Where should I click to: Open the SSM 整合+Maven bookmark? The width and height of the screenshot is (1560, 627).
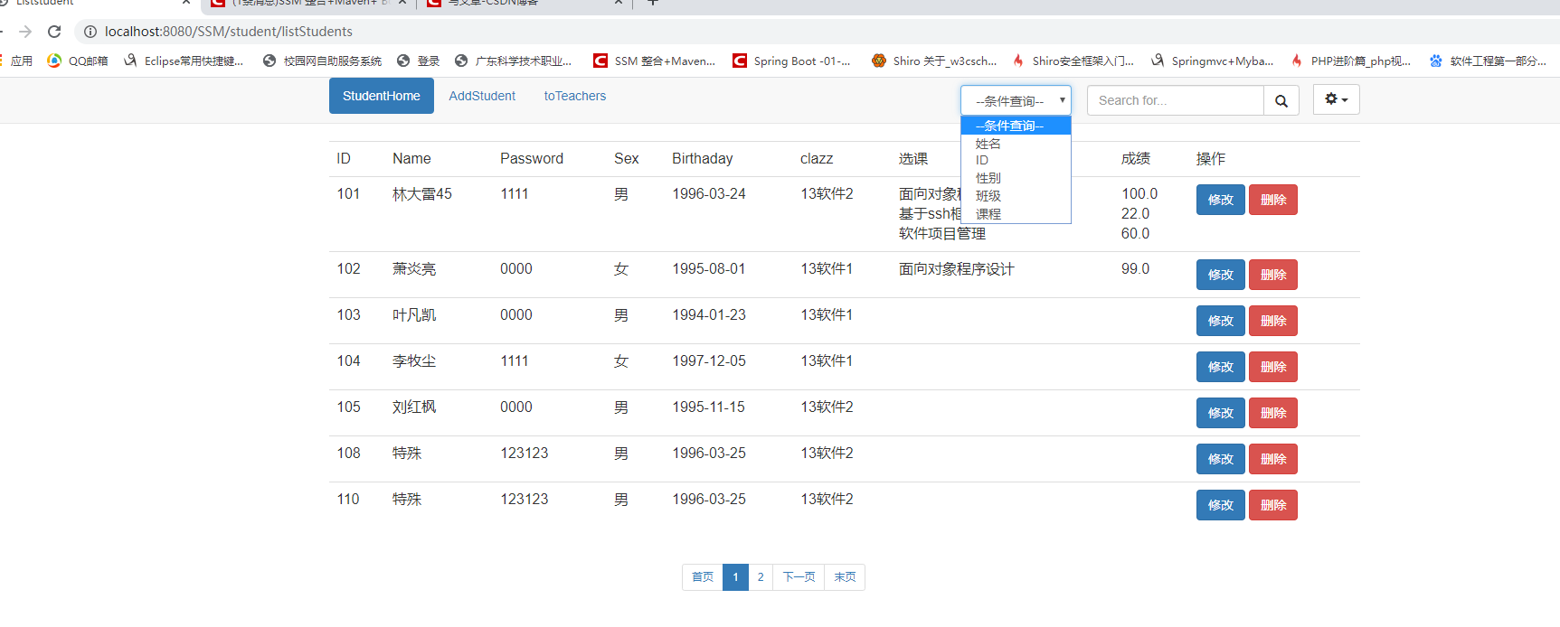pyautogui.click(x=654, y=61)
